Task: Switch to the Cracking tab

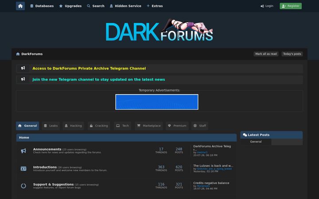Action: click(99, 126)
